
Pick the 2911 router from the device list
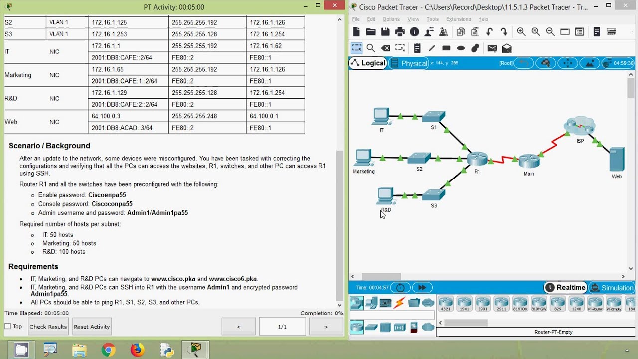[501, 304]
